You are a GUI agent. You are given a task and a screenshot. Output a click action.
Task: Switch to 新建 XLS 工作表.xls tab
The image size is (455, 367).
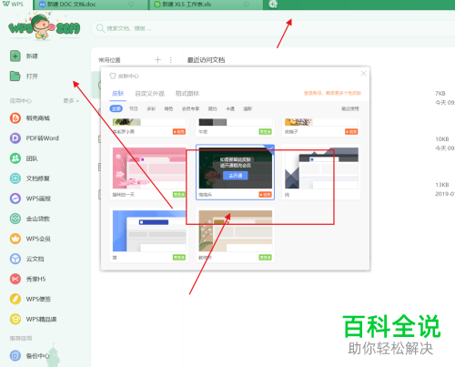click(x=207, y=5)
